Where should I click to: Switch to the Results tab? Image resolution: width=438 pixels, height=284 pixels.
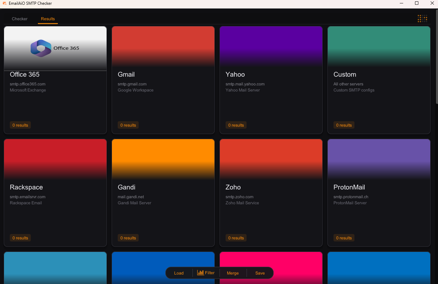[47, 19]
